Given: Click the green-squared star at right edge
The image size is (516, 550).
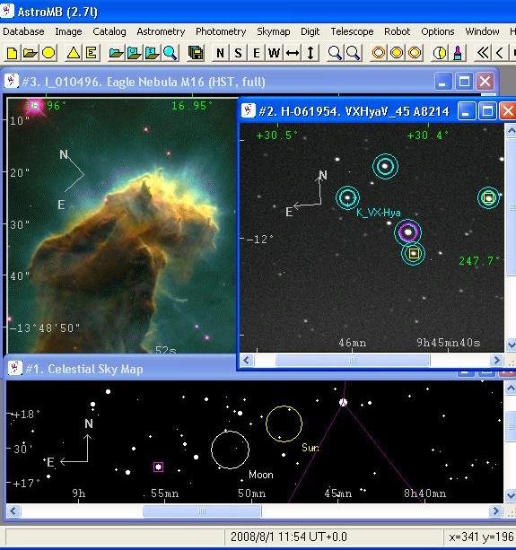Looking at the screenshot, I should click(489, 197).
